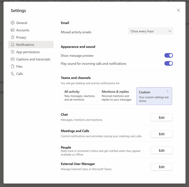Screen dimensions: 189x187
Task: Click the Appearance and sound heading
Action: (x=78, y=47)
